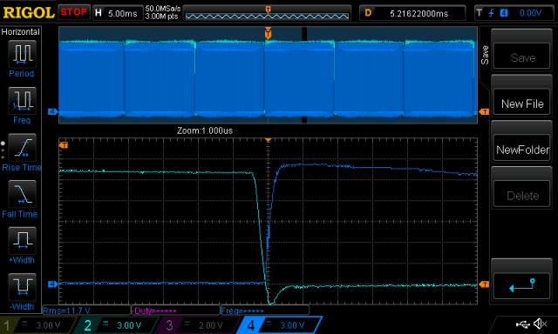Click the New File button
The width and height of the screenshot is (558, 334).
pos(522,104)
